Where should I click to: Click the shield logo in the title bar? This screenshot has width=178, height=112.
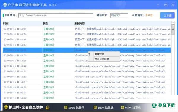click(5, 5)
